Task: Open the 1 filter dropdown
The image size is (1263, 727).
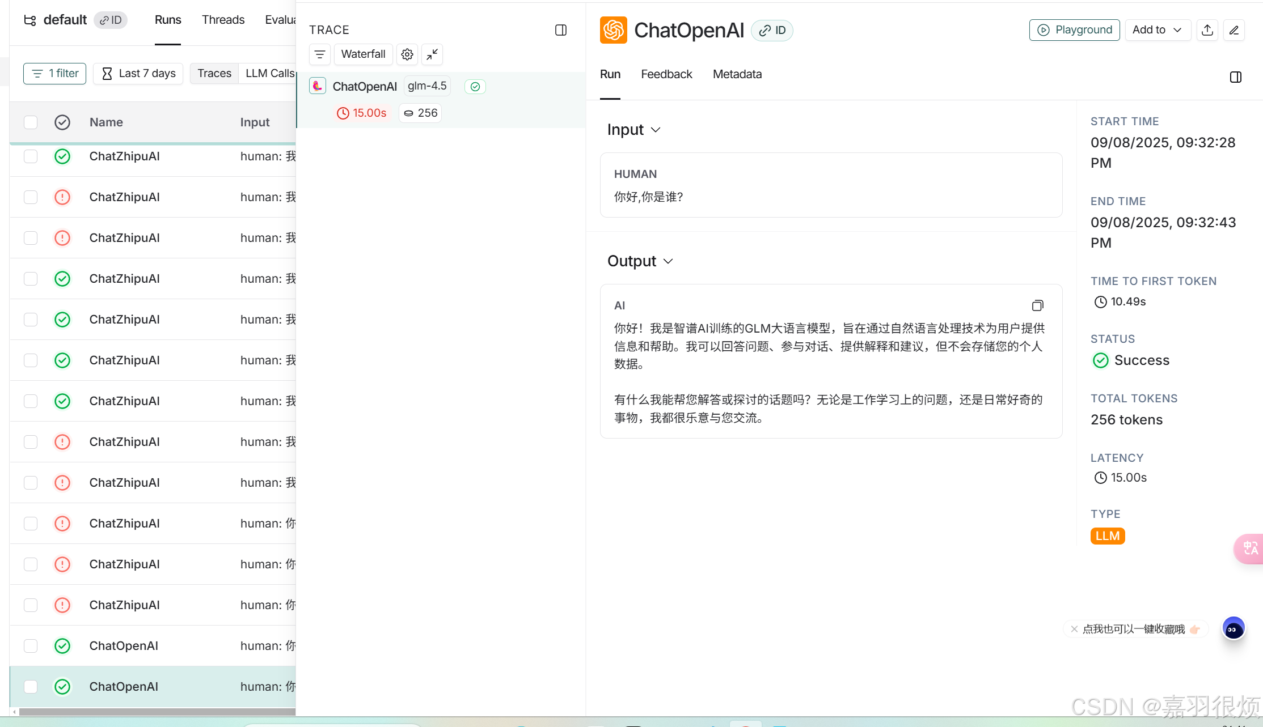Action: [54, 74]
